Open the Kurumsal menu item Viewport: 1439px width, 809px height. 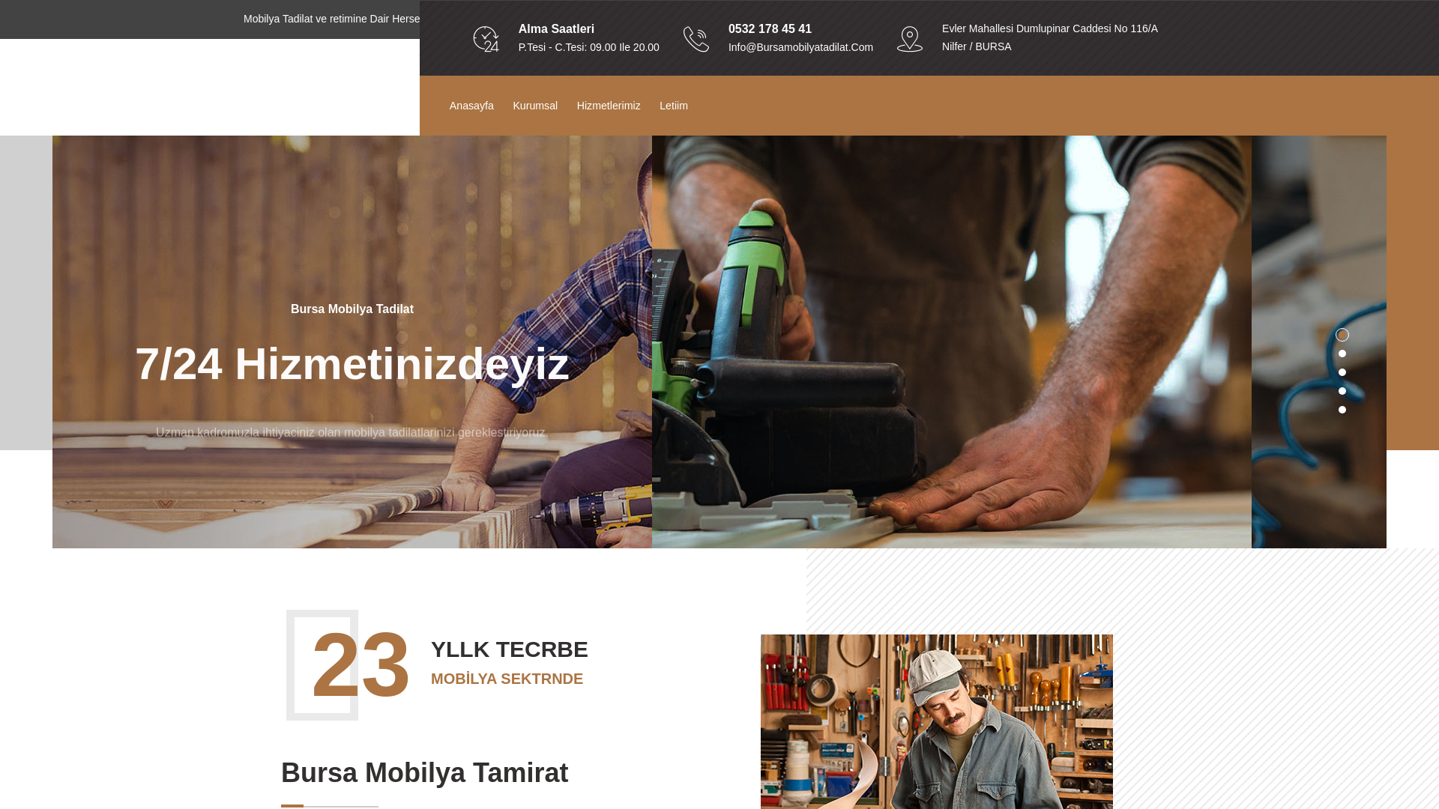point(535,106)
